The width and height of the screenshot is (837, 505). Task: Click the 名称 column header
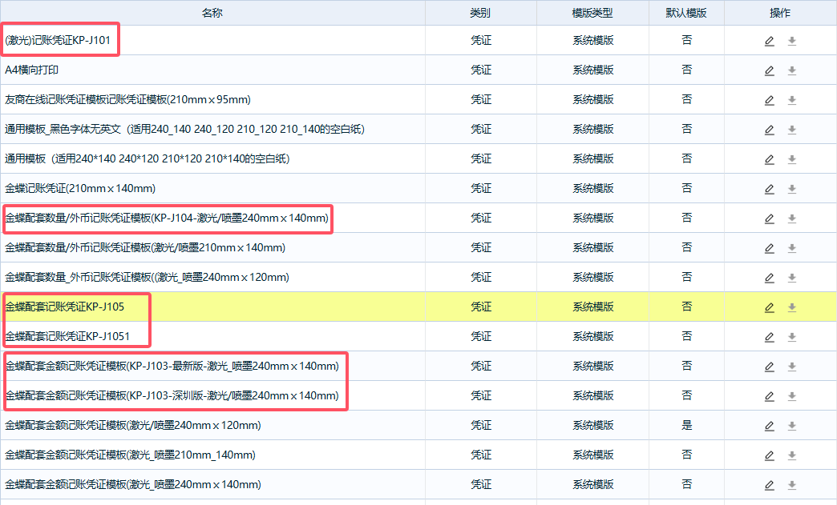[x=212, y=13]
